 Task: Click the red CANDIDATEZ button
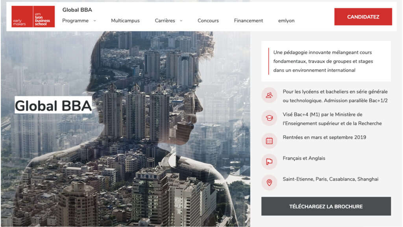coord(363,17)
